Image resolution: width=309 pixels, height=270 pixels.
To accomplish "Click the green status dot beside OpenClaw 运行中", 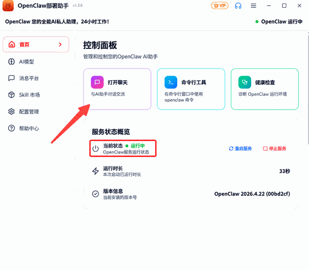I will coord(257,22).
